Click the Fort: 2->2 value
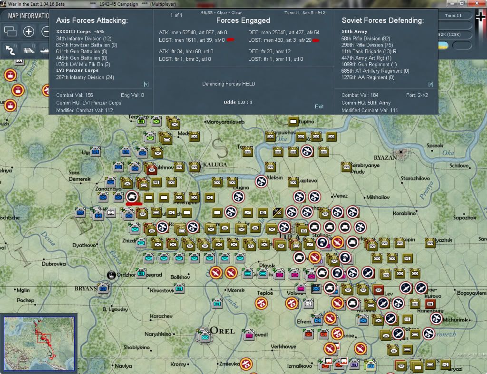This screenshot has height=374, width=487. (x=417, y=96)
